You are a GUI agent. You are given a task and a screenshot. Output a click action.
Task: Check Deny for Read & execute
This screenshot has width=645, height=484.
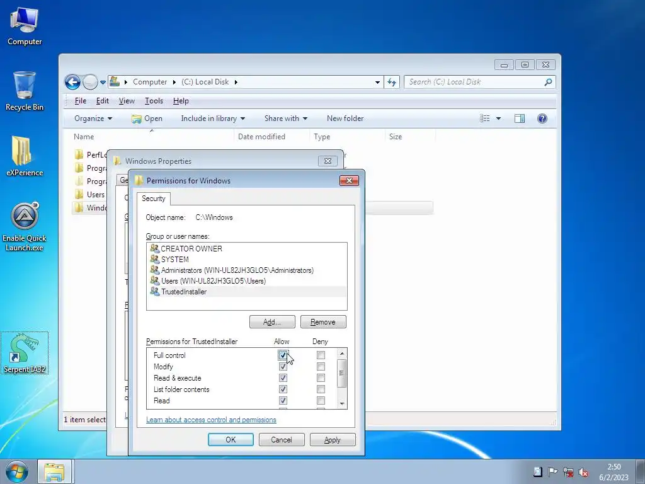[321, 377]
